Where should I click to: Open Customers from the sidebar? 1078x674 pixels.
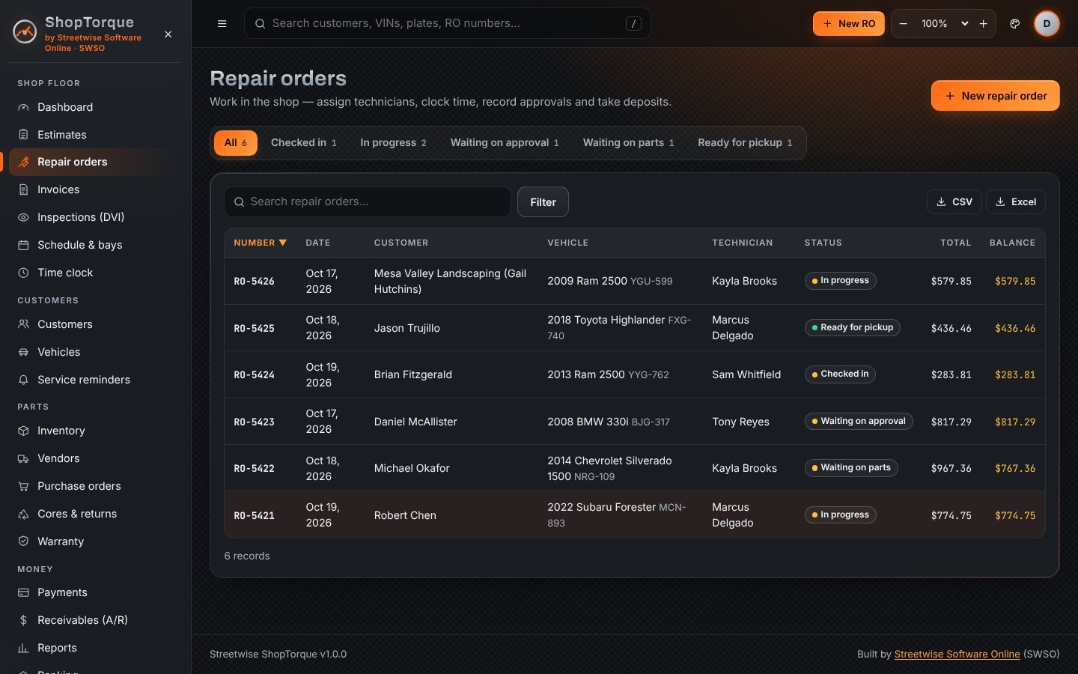coord(95,324)
